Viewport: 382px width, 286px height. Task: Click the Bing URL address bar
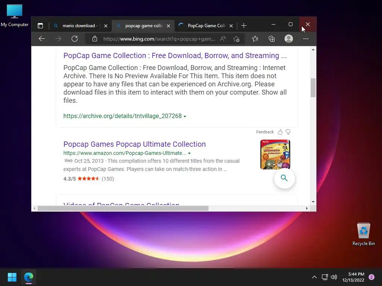pos(159,39)
